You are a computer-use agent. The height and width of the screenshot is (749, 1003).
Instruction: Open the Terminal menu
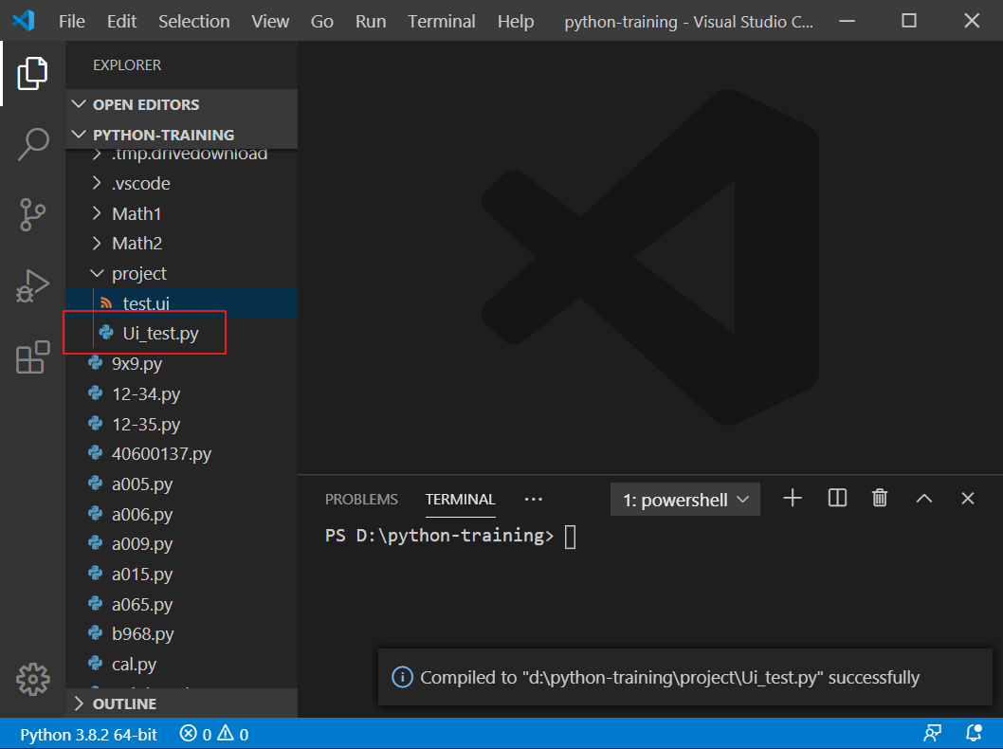click(441, 21)
